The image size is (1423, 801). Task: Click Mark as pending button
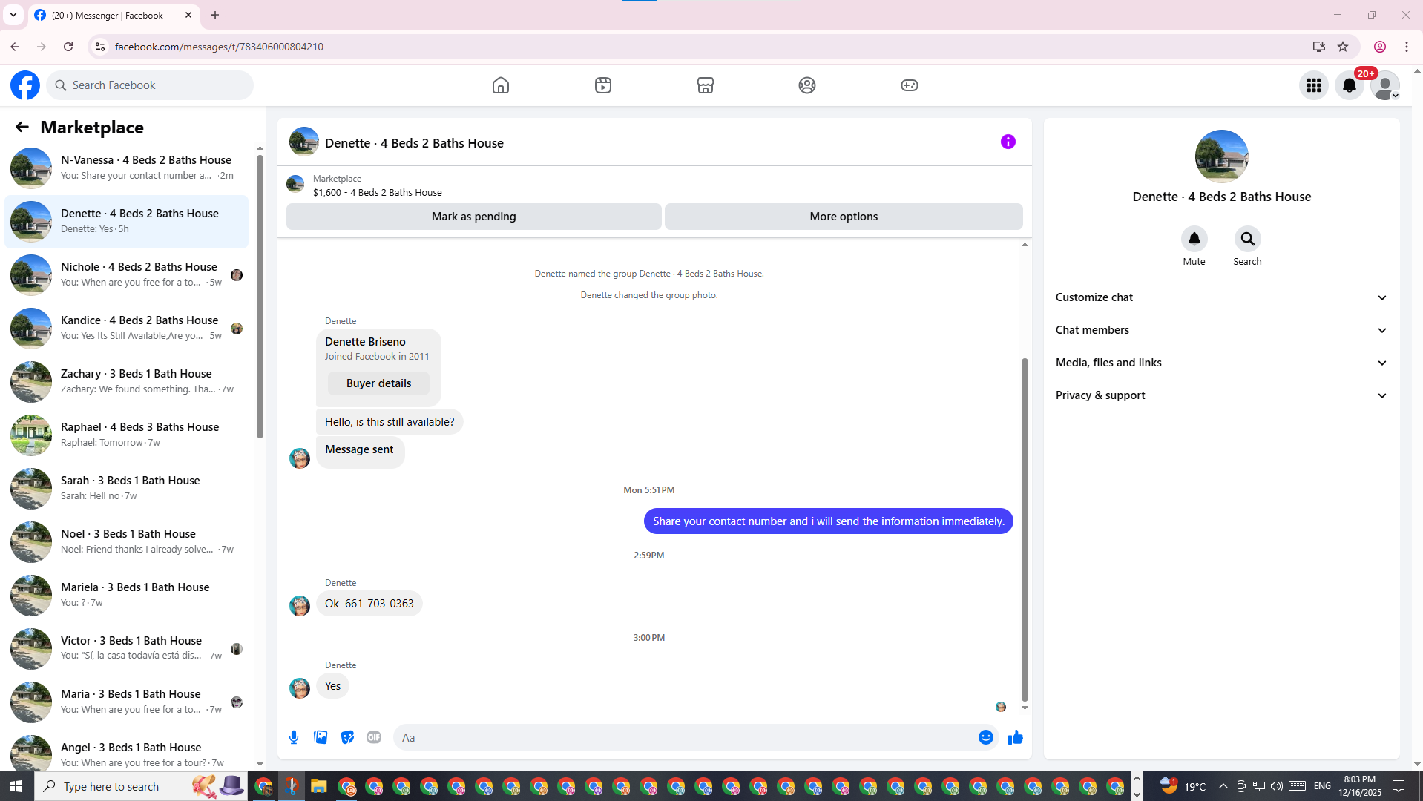pos(473,217)
